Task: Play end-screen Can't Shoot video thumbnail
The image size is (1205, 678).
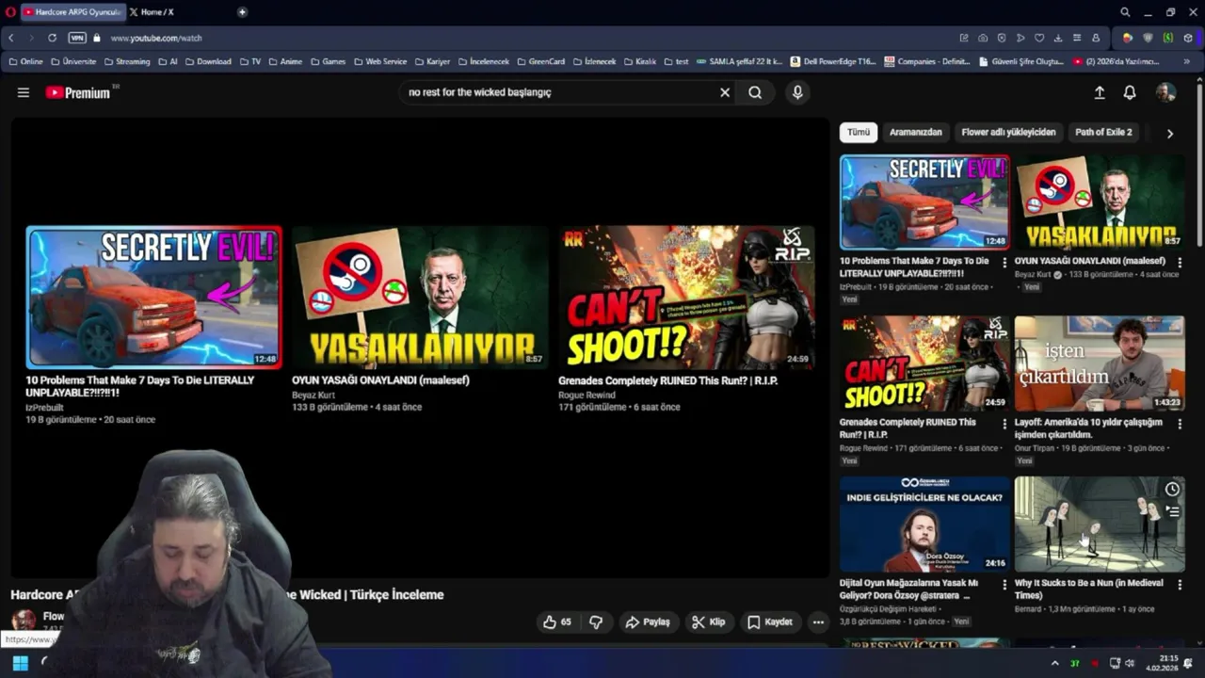Action: coord(686,297)
